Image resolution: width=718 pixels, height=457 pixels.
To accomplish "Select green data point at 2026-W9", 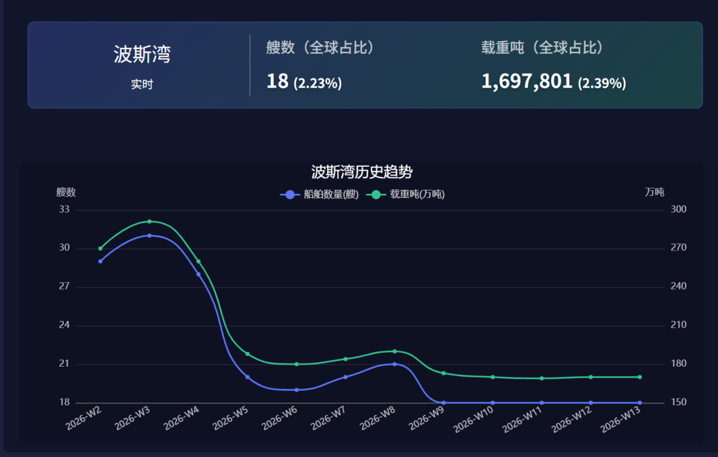I will 443,373.
